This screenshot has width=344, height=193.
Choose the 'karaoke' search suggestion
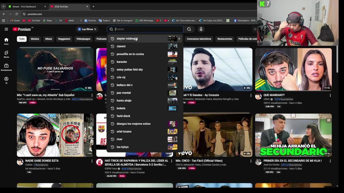tap(145, 62)
